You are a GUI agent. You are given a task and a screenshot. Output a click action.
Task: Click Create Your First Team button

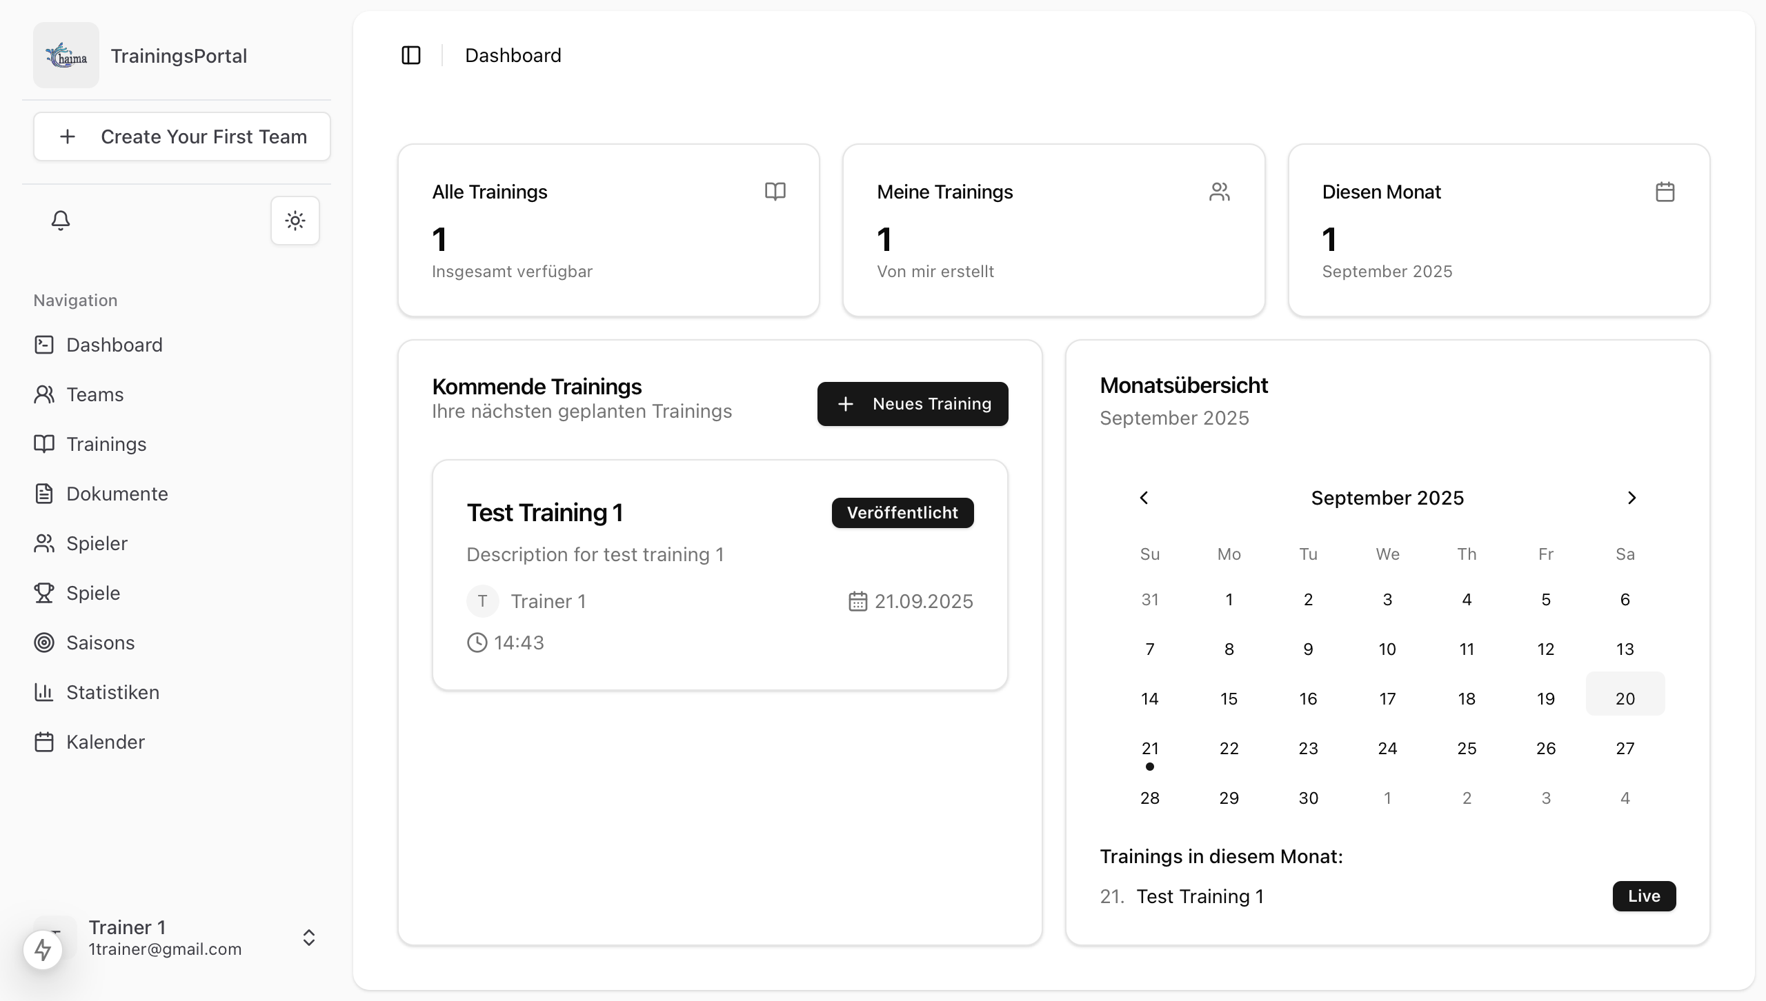tap(182, 136)
